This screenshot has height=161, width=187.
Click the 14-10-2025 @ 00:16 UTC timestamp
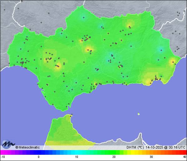(x=165, y=147)
